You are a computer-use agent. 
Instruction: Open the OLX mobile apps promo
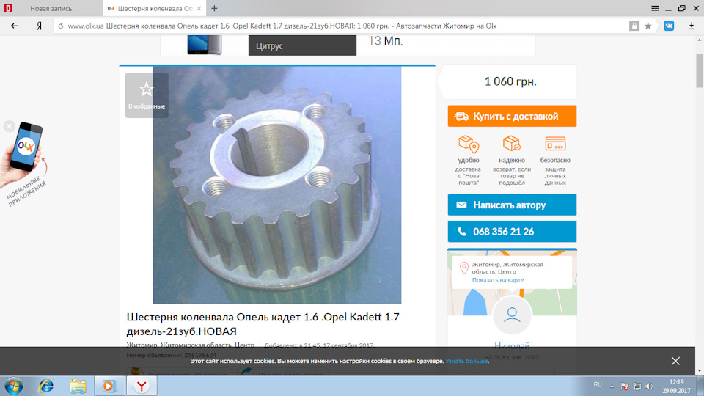[26, 164]
